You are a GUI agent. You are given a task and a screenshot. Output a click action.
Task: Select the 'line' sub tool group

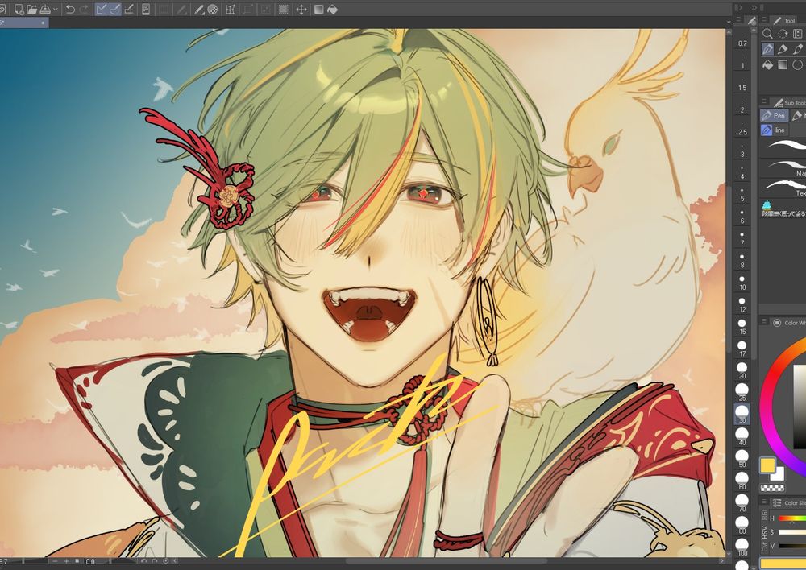774,130
